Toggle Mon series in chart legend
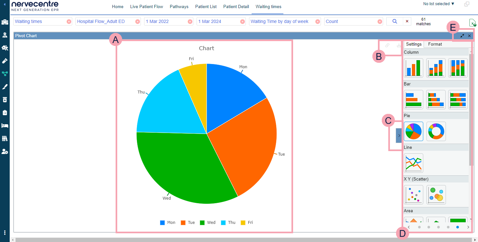The width and height of the screenshot is (478, 242). click(x=167, y=223)
